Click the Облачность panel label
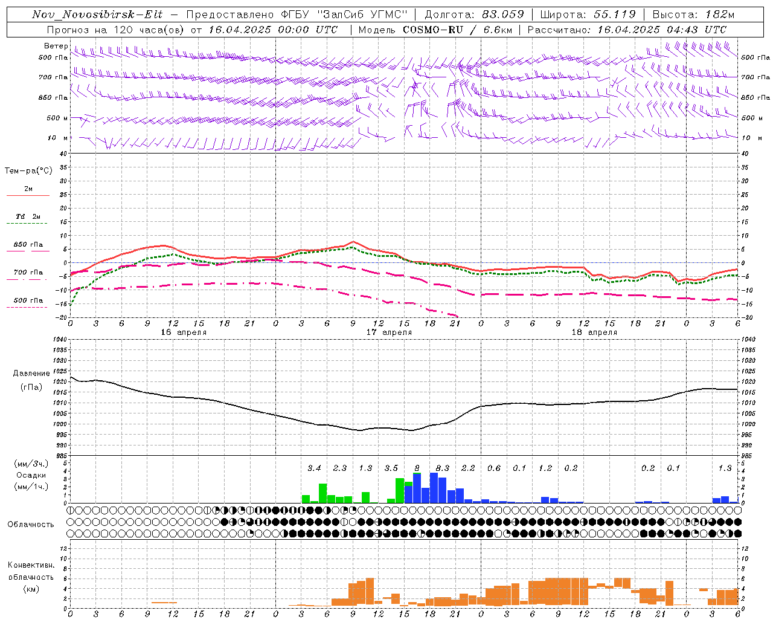The height and width of the screenshot is (619, 773). (31, 524)
